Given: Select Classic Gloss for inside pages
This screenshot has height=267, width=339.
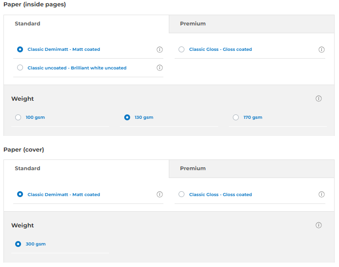Looking at the screenshot, I should (181, 49).
